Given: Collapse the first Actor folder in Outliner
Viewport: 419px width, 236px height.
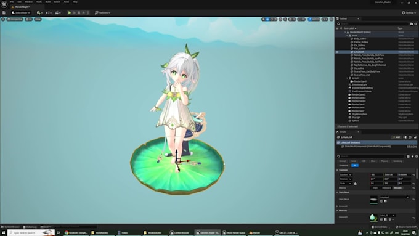Looking at the screenshot, I should (348, 36).
